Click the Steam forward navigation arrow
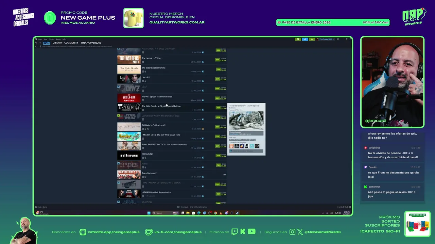This screenshot has height=244, width=435. [40, 43]
